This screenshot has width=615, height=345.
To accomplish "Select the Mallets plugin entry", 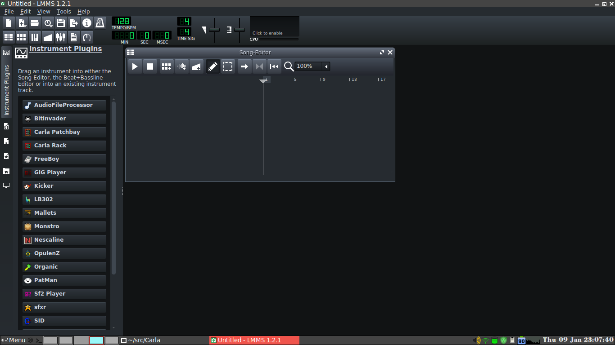I will [x=64, y=213].
